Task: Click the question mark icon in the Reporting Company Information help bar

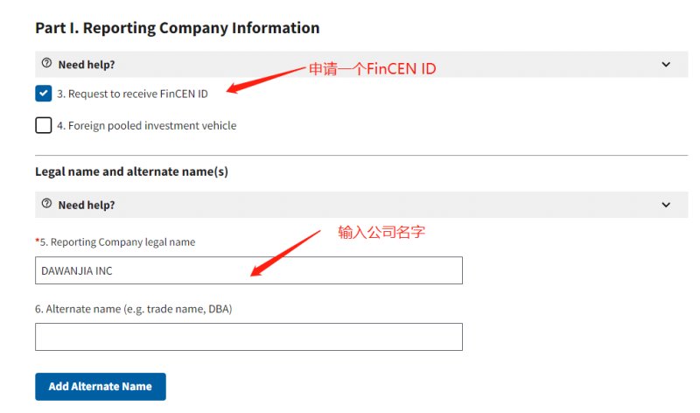Action: pyautogui.click(x=46, y=63)
